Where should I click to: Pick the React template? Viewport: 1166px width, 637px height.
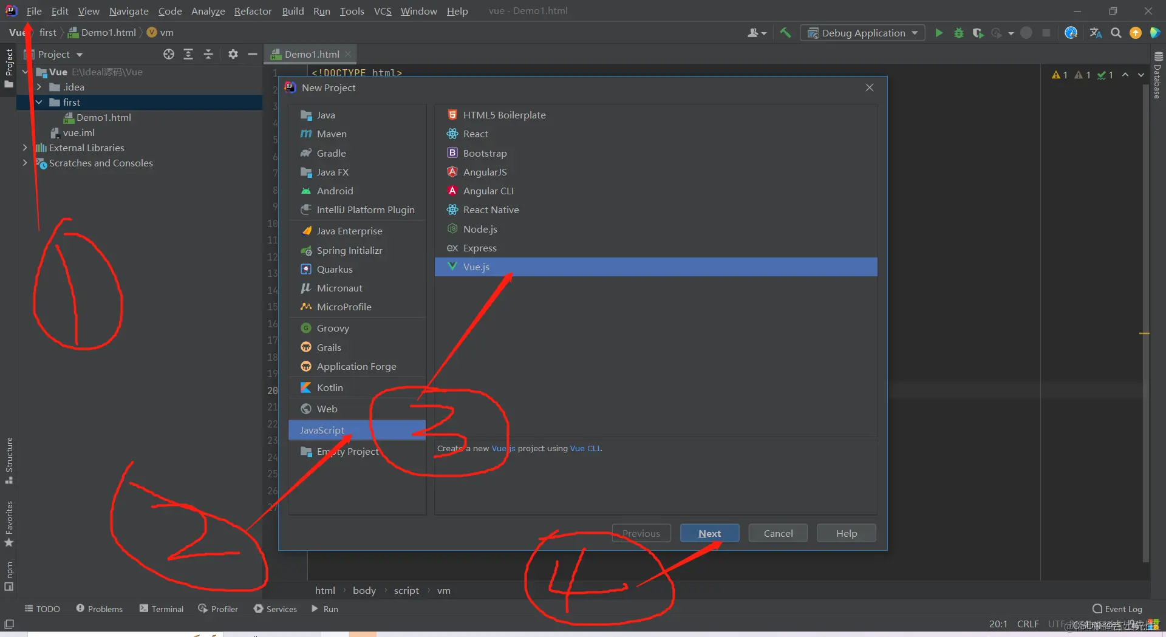coord(656,134)
